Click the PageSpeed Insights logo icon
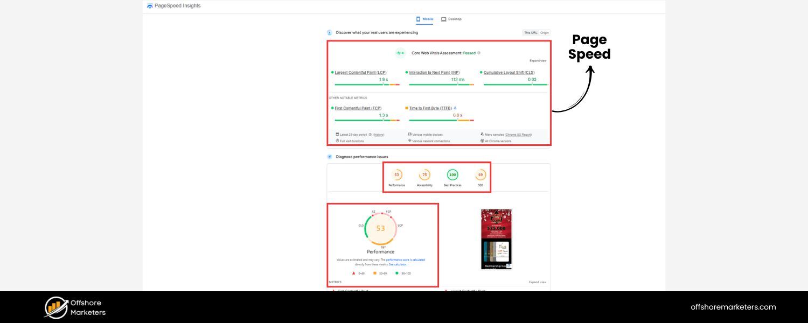 click(x=150, y=6)
